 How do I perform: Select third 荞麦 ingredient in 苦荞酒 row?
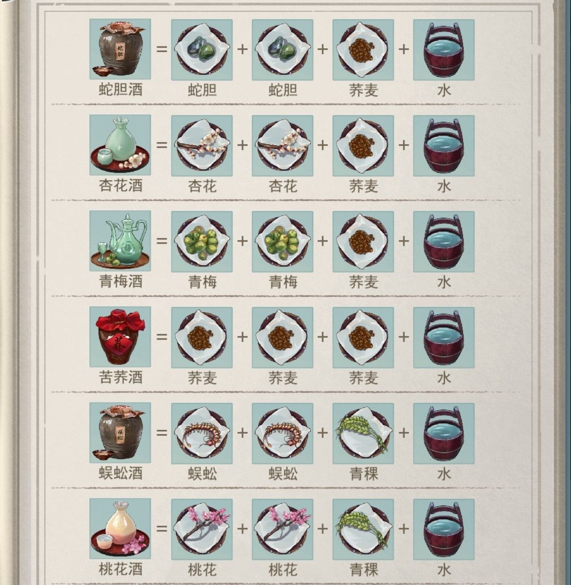(x=363, y=338)
